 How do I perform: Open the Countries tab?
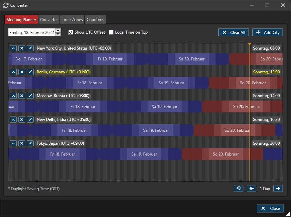coord(95,20)
